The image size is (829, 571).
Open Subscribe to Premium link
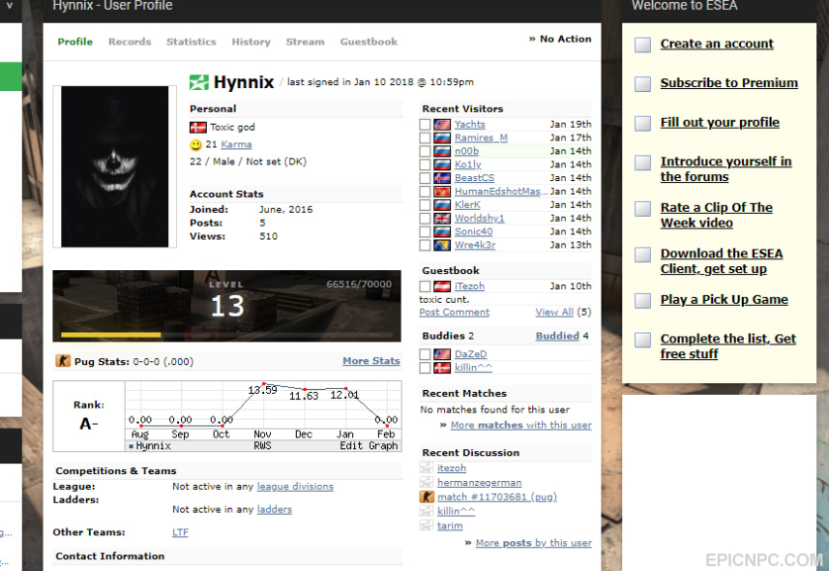[x=729, y=83]
